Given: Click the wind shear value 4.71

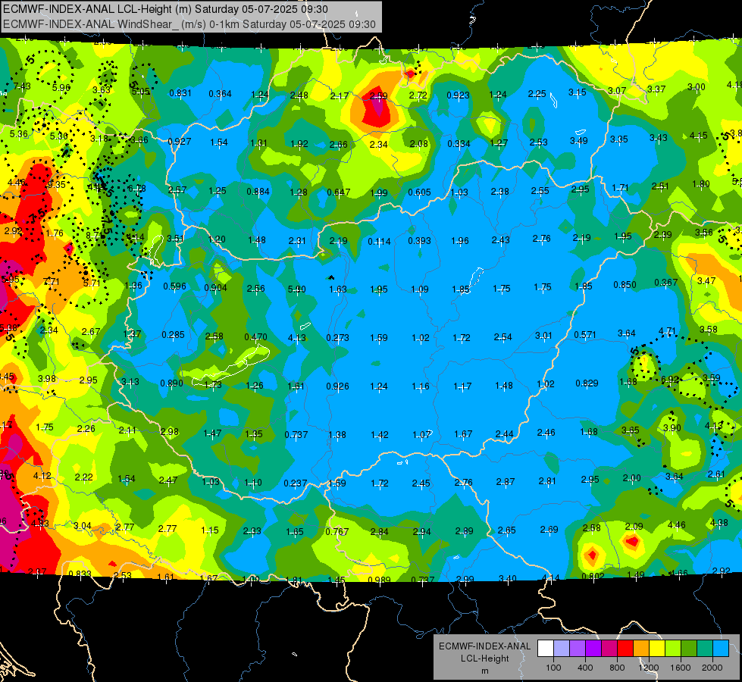Looking at the screenshot, I should [x=667, y=331].
